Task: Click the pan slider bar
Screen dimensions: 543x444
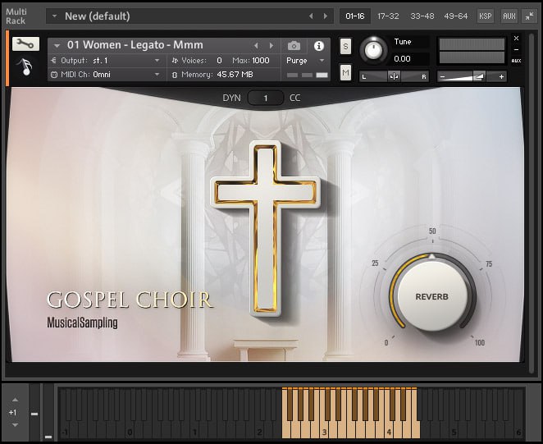Action: [x=394, y=76]
